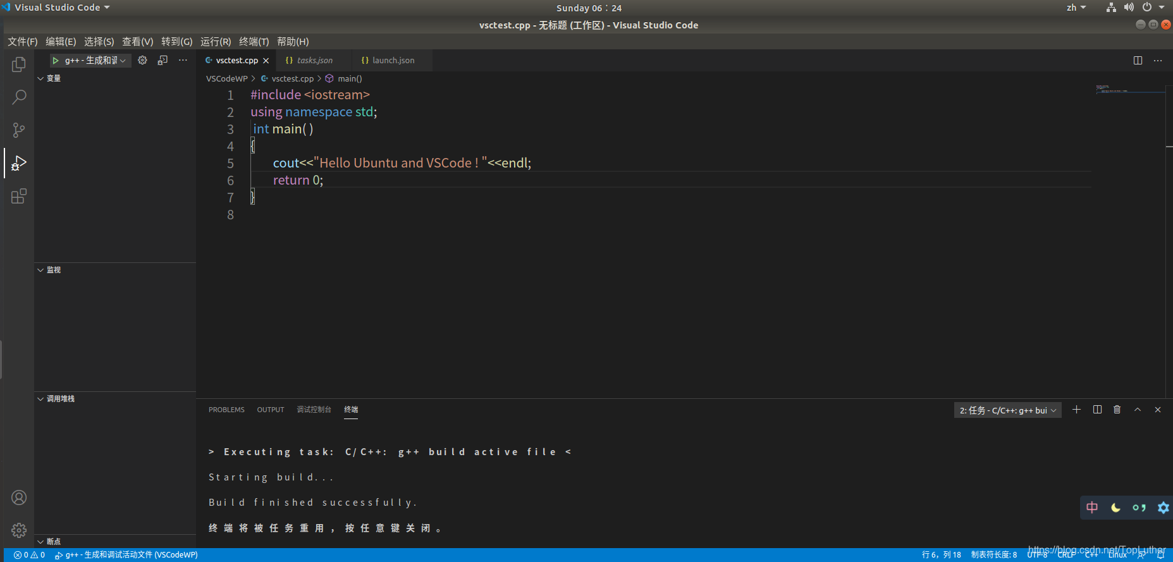The height and width of the screenshot is (562, 1173).
Task: Close the bottom terminal panel
Action: click(x=1158, y=410)
